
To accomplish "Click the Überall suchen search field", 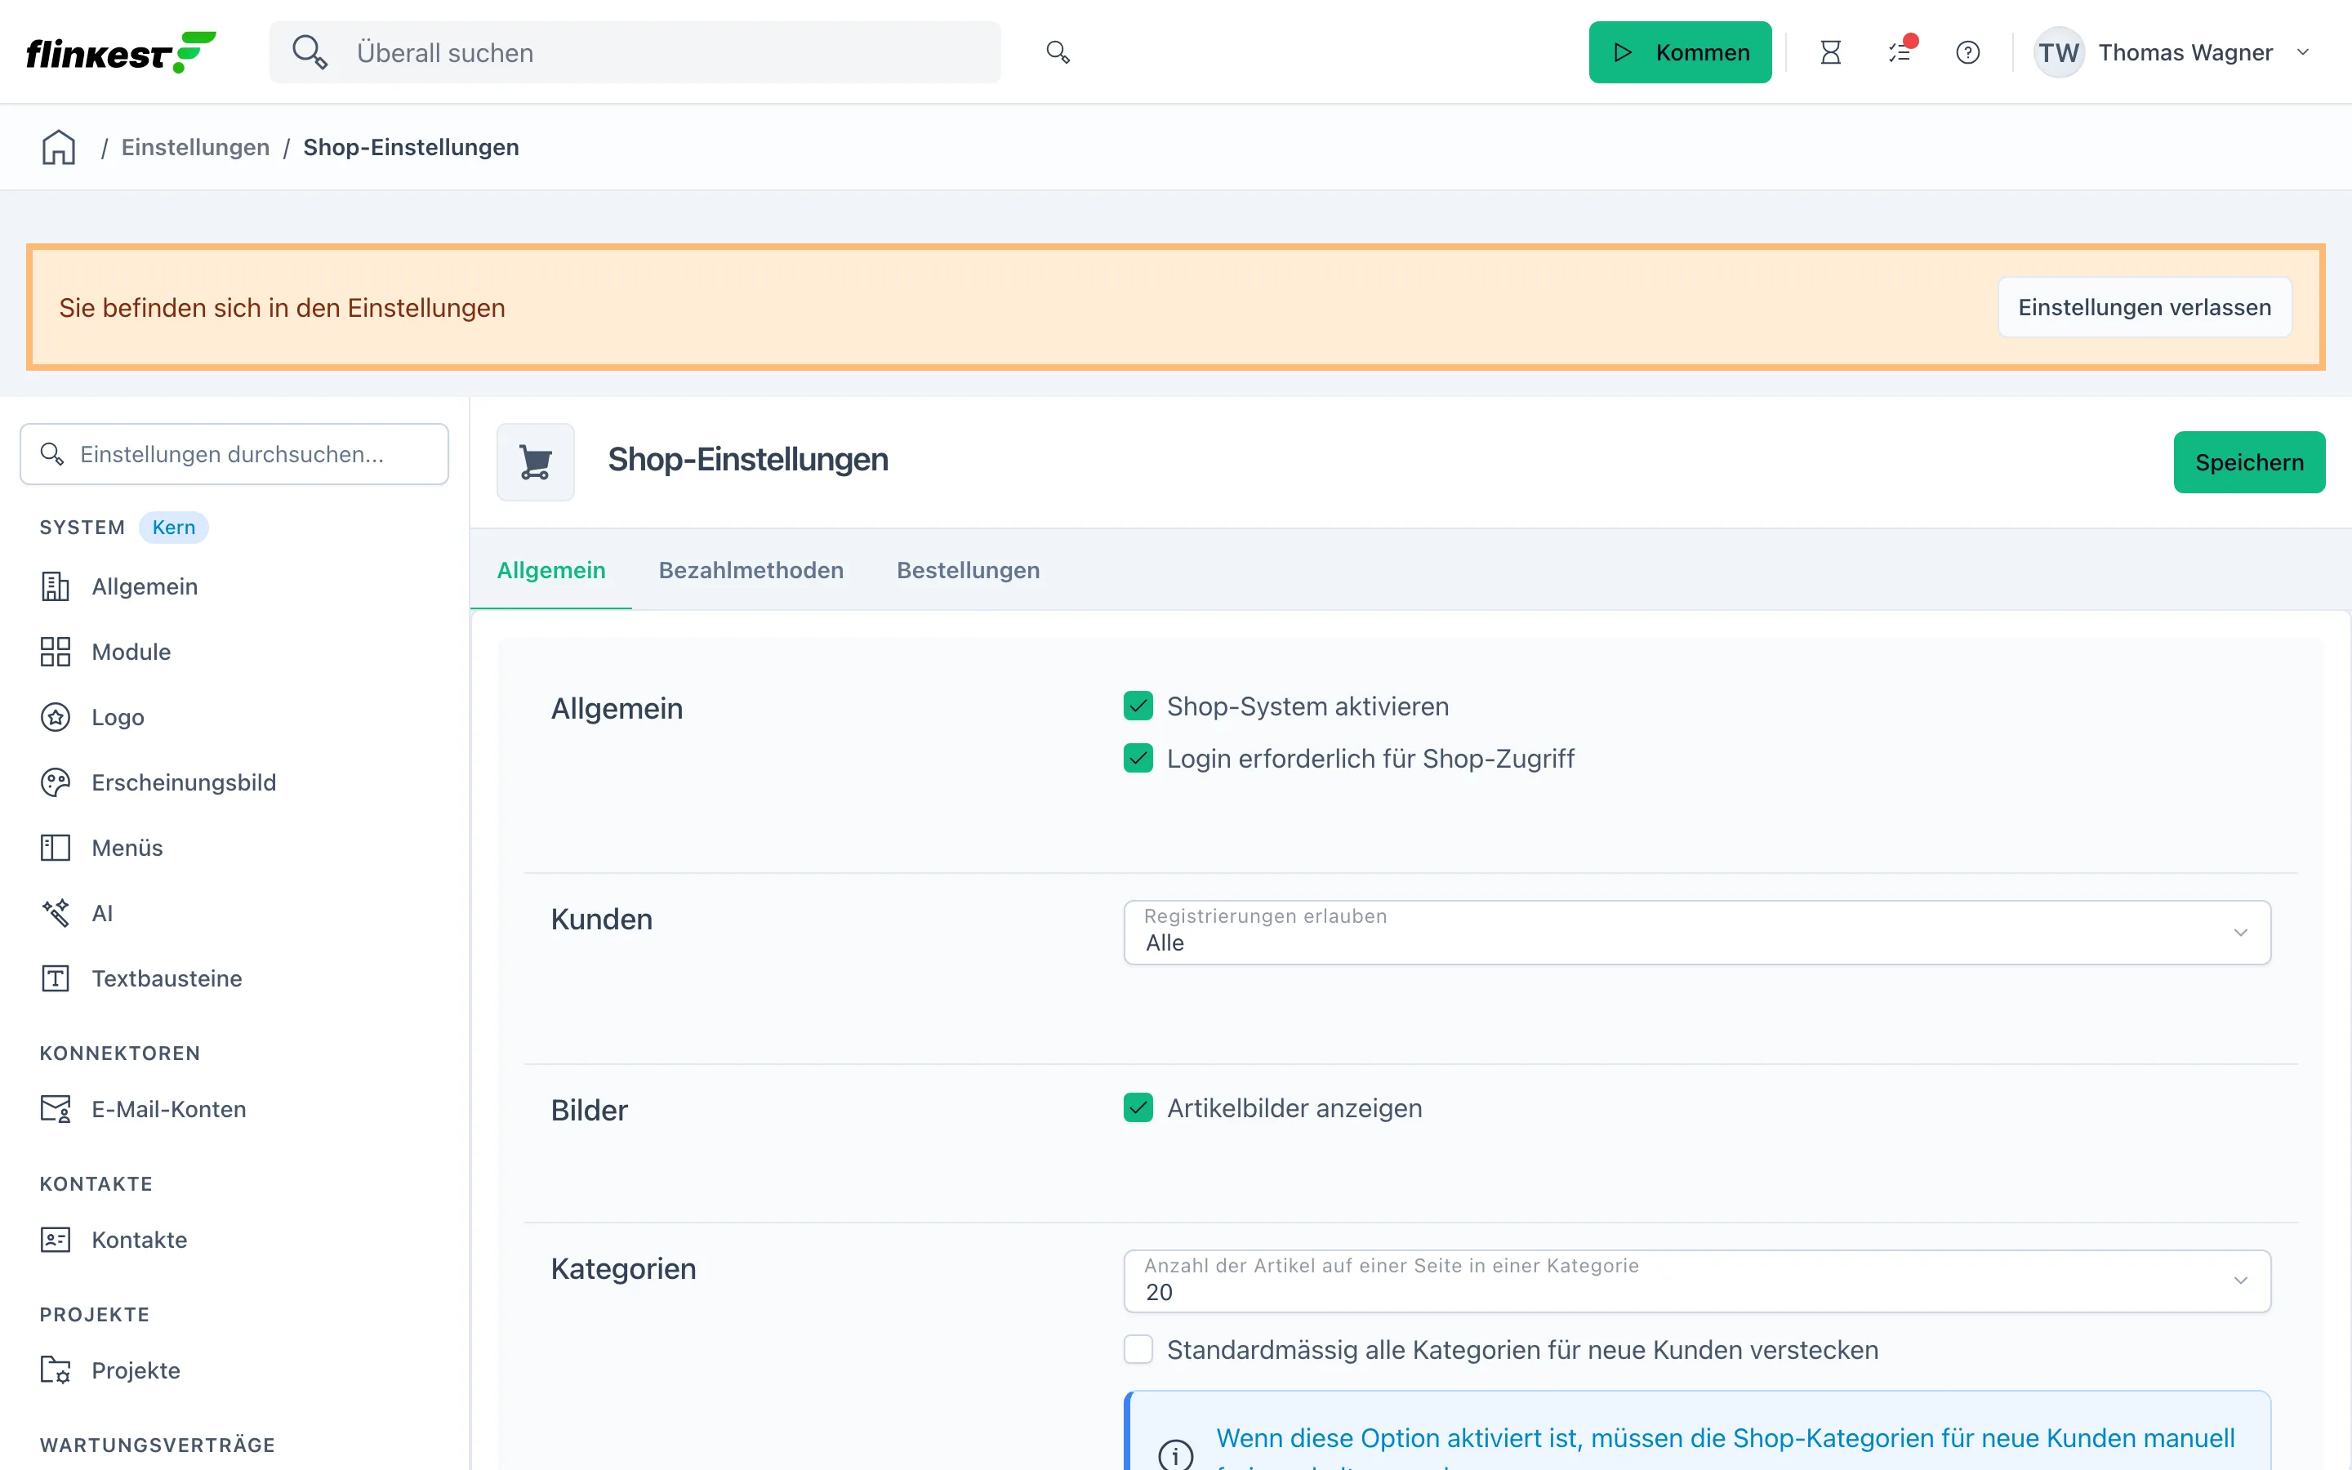I will pos(635,52).
